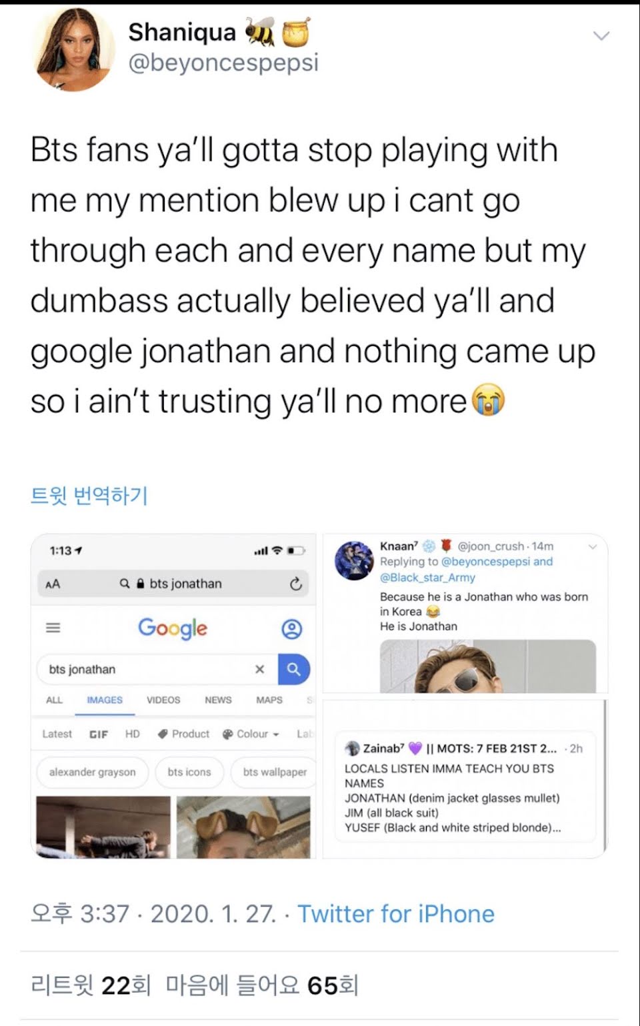Viewport: 640px width, 1026px height.
Task: Click the Knaan reply avatar
Action: pyautogui.click(x=354, y=560)
